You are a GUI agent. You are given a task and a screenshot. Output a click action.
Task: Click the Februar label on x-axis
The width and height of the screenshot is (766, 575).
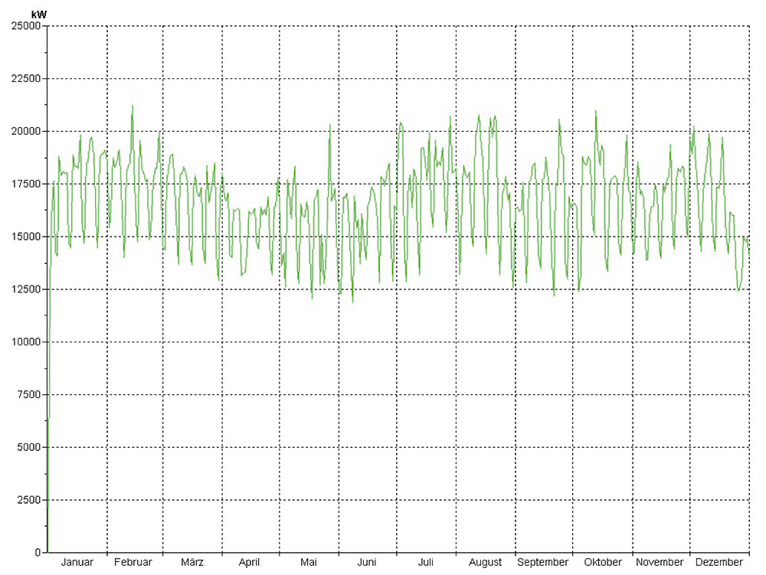(x=134, y=563)
